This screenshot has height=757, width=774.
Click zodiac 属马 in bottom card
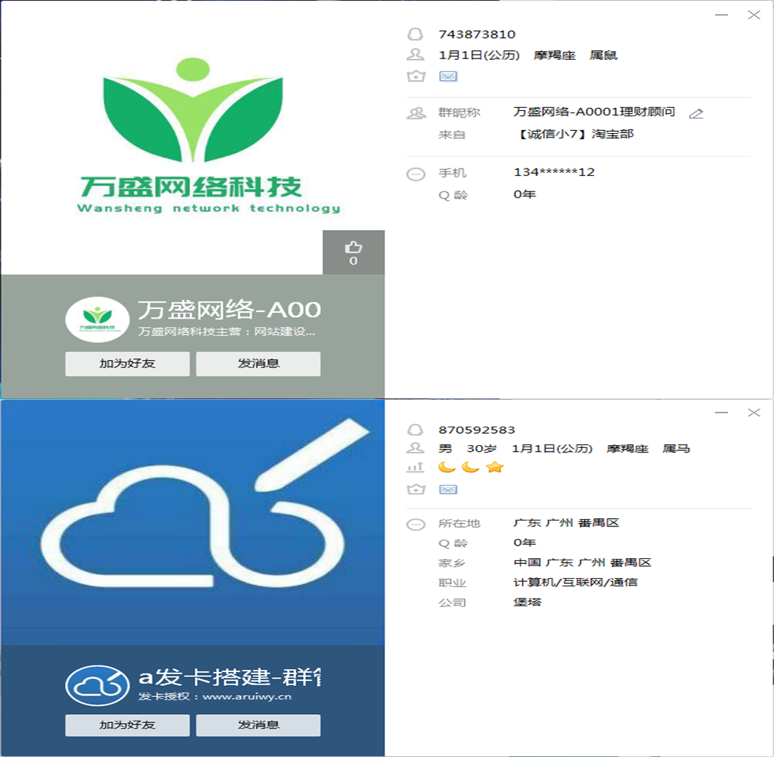click(x=676, y=448)
